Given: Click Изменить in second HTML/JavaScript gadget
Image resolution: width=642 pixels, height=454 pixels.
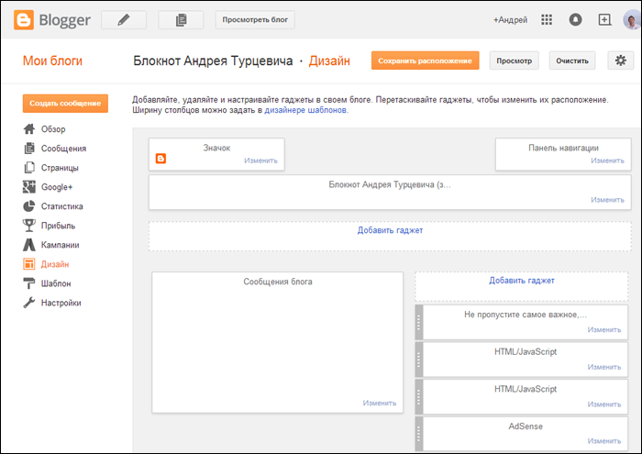Looking at the screenshot, I should point(603,404).
